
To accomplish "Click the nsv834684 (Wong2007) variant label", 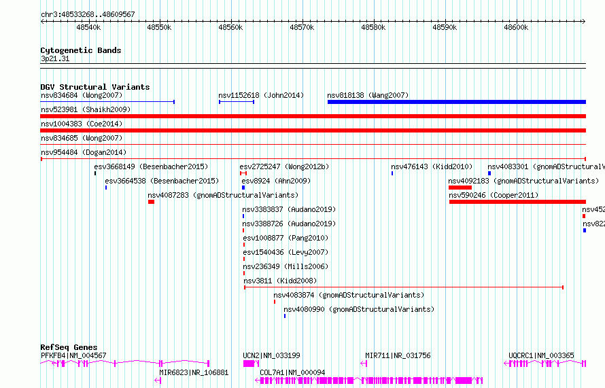I will click(82, 95).
